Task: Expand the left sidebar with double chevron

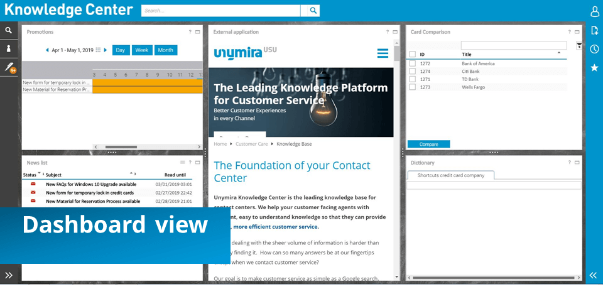Action: [x=9, y=275]
